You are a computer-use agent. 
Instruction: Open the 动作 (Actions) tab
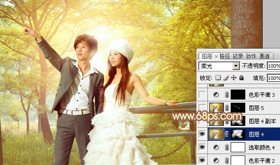point(251,56)
